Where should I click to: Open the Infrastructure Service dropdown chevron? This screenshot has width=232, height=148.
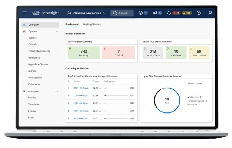[x=104, y=13]
